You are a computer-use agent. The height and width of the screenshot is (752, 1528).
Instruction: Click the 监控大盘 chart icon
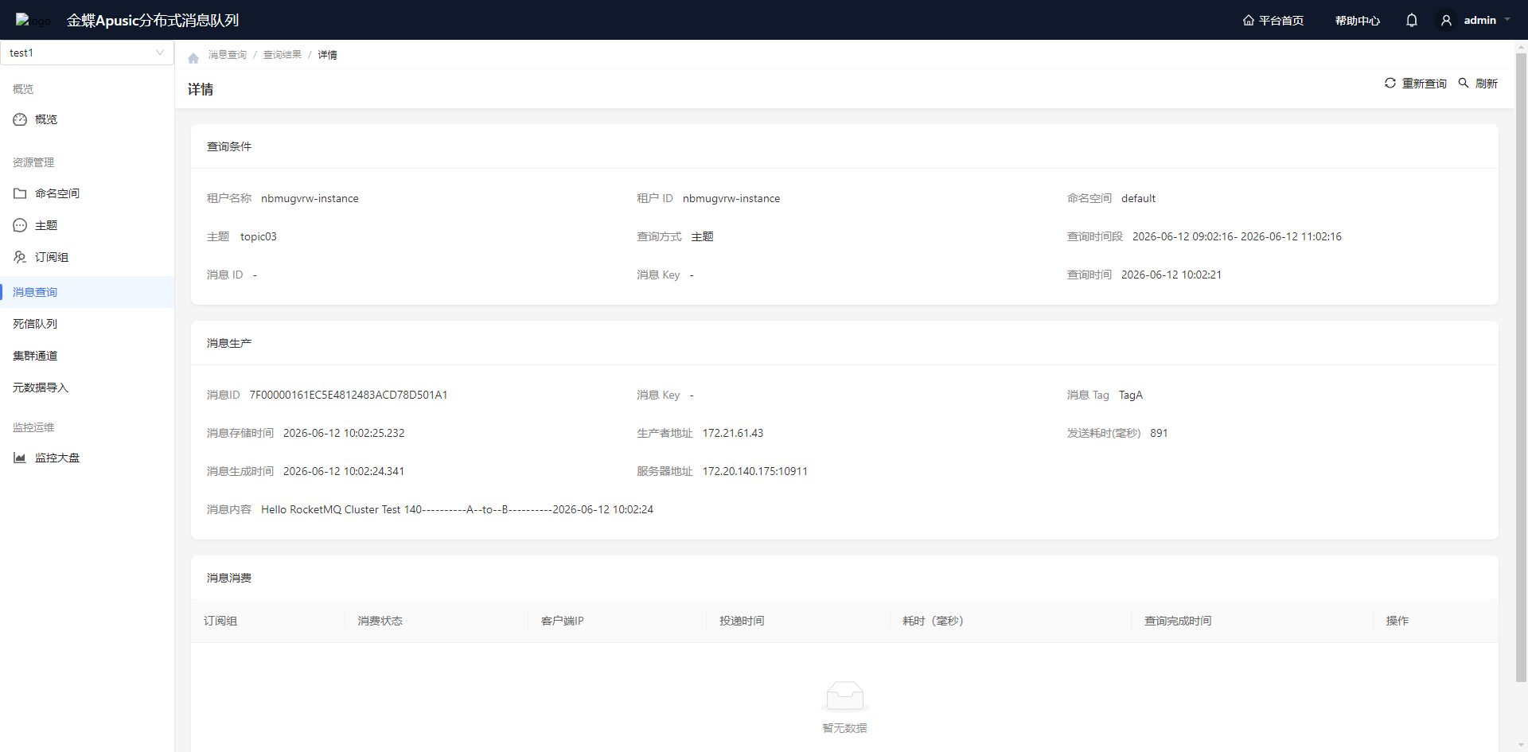point(20,458)
